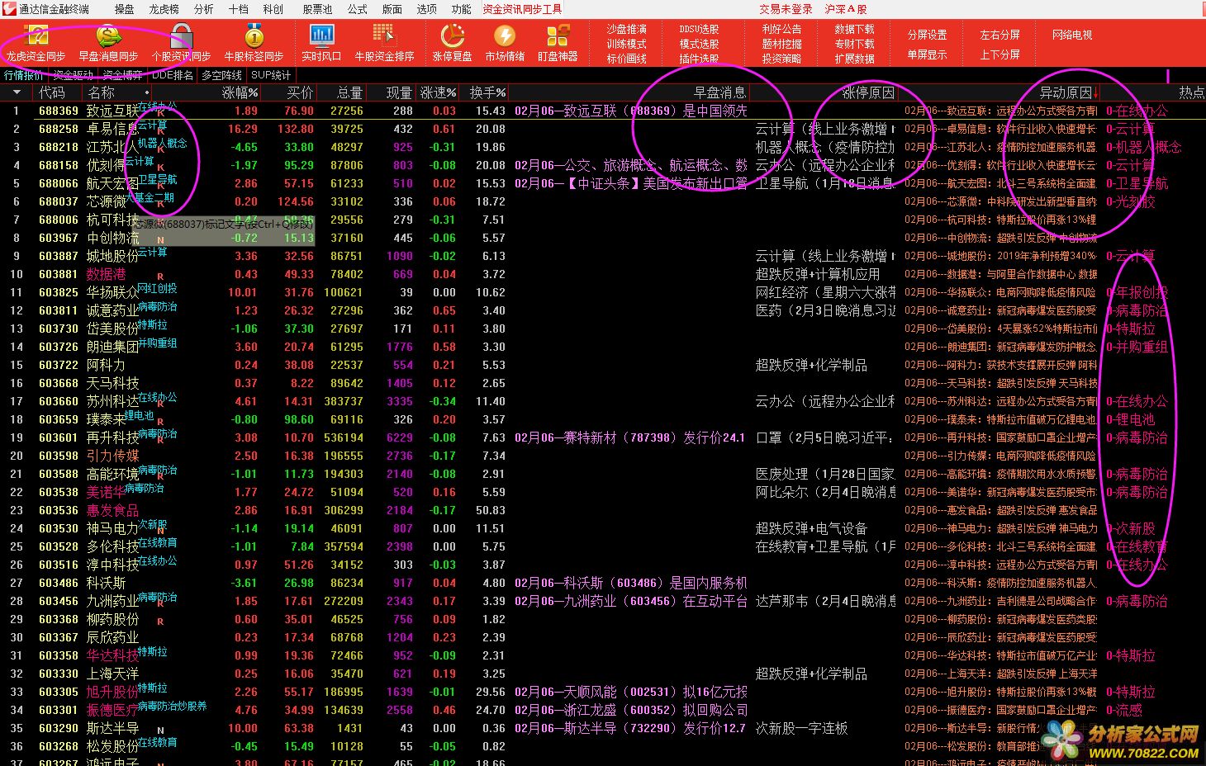Open the 公式 menu
The height and width of the screenshot is (766, 1206).
(357, 9)
